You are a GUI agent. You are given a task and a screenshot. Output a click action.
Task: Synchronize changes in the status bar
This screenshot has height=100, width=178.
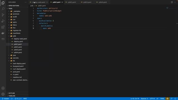point(12,99)
